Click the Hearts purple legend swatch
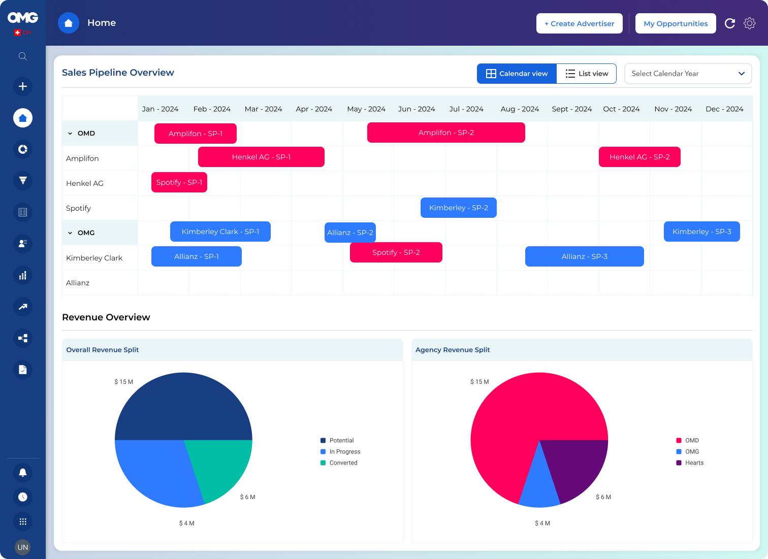This screenshot has height=559, width=768. point(679,463)
